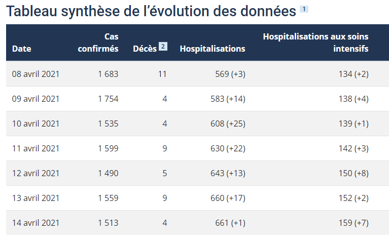The image size is (389, 244).
Task: Select the 09 avril 2021 date cell
Action: (x=36, y=99)
